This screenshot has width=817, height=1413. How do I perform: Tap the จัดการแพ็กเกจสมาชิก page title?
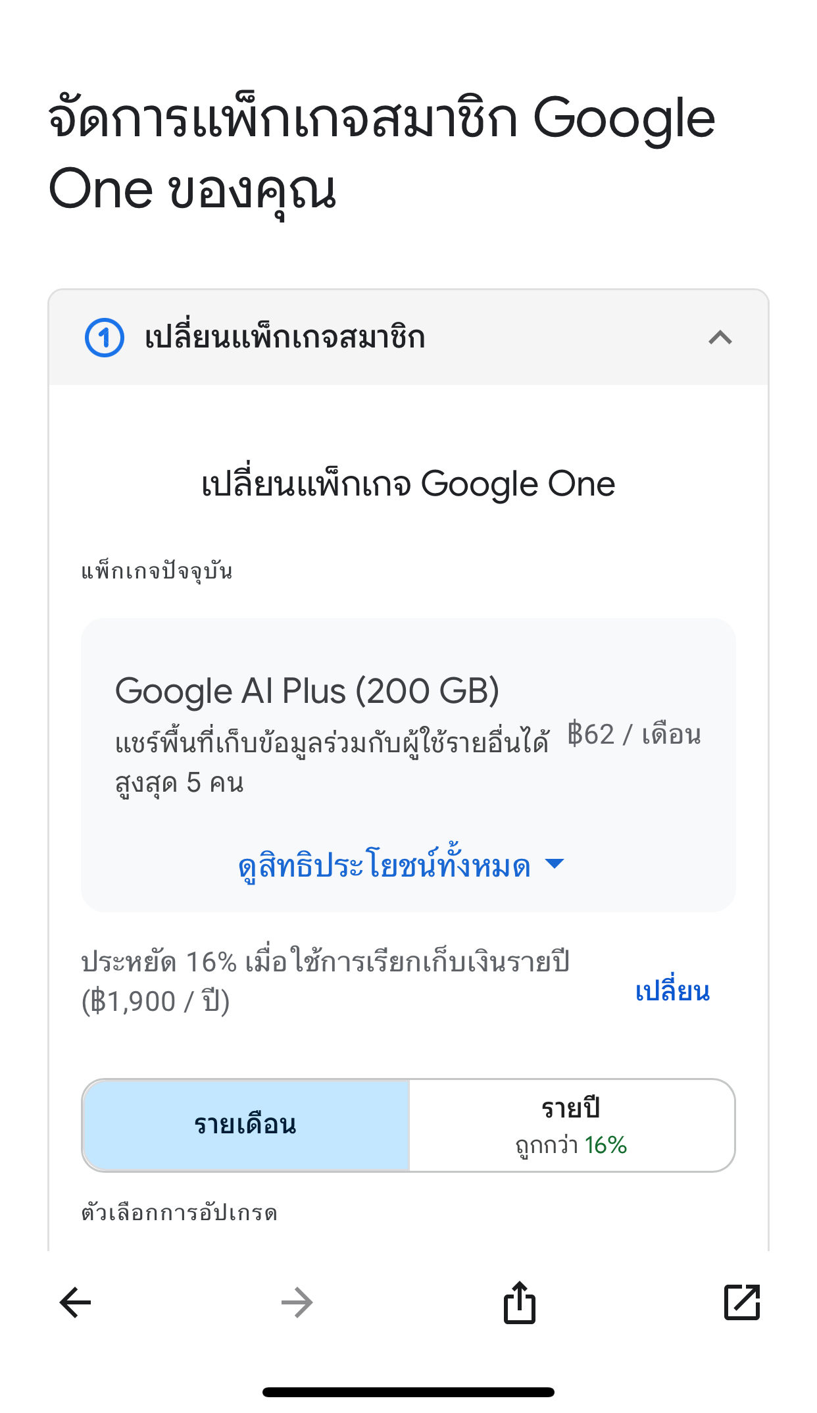(382, 153)
